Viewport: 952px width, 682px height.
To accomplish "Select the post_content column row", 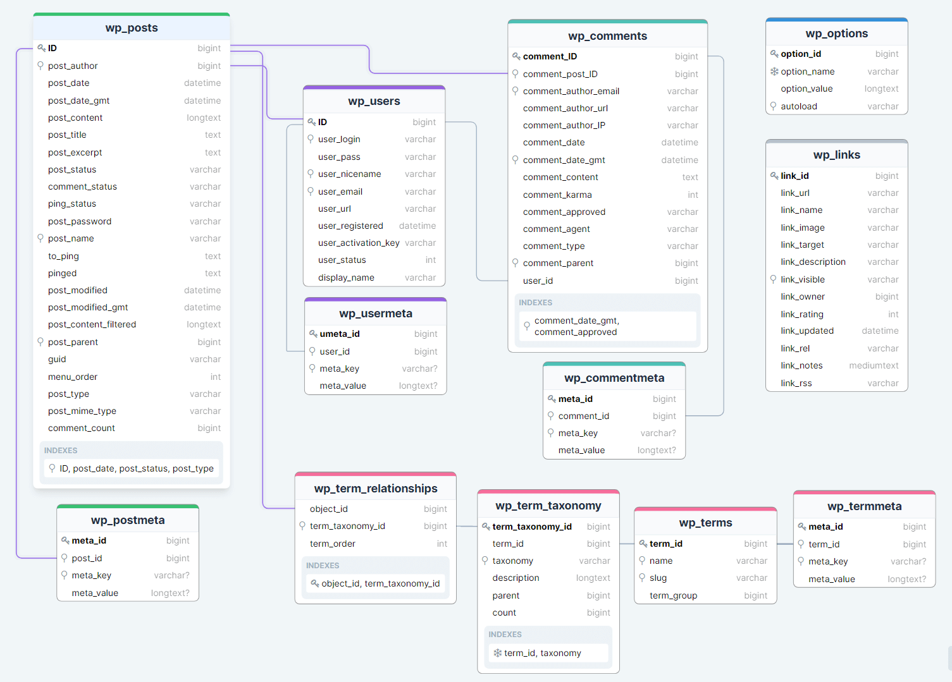I will click(132, 118).
